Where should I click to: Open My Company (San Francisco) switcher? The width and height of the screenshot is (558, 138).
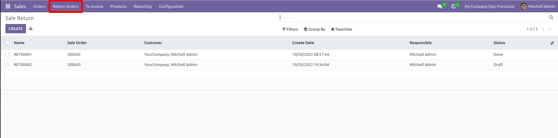pyautogui.click(x=490, y=6)
